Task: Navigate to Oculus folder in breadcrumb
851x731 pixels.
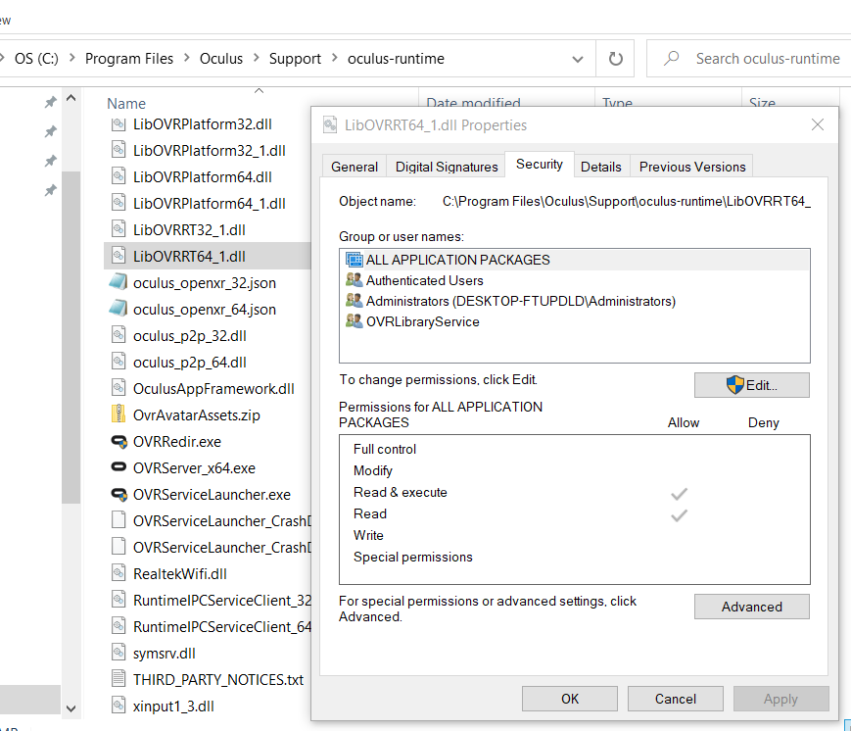Action: [x=221, y=58]
